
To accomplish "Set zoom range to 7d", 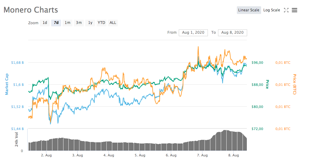I will (56, 23).
